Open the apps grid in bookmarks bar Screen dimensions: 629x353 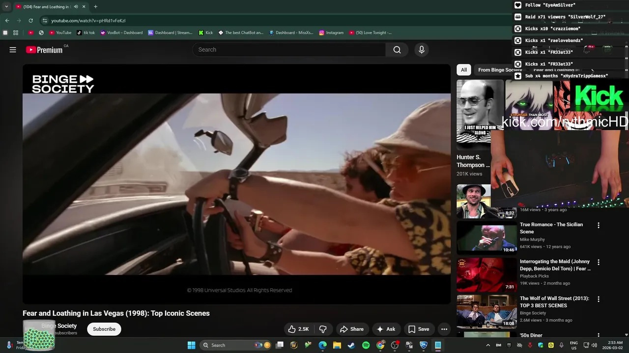[16, 32]
